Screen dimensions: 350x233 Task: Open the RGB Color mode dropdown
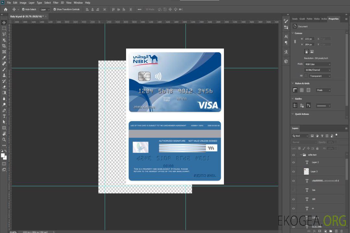(x=317, y=64)
